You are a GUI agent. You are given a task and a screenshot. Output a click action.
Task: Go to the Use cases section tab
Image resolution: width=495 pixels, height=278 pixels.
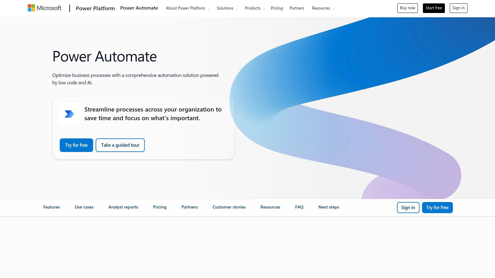pyautogui.click(x=84, y=207)
